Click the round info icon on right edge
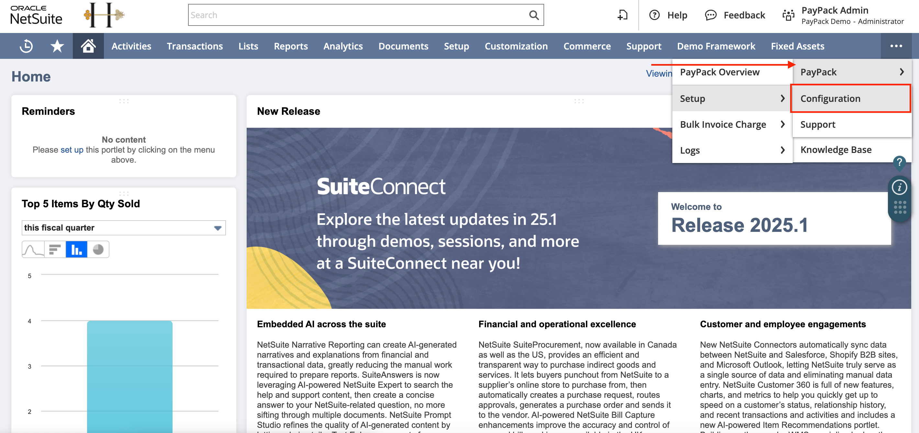 899,187
